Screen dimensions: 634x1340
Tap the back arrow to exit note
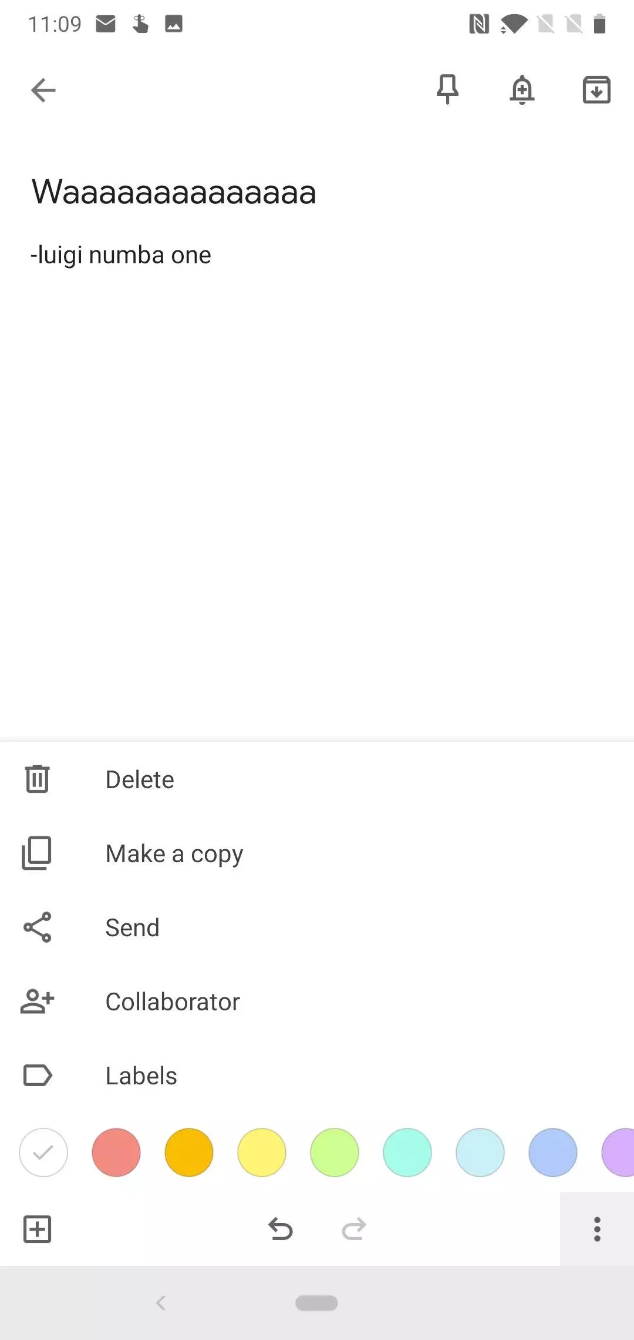click(x=43, y=90)
